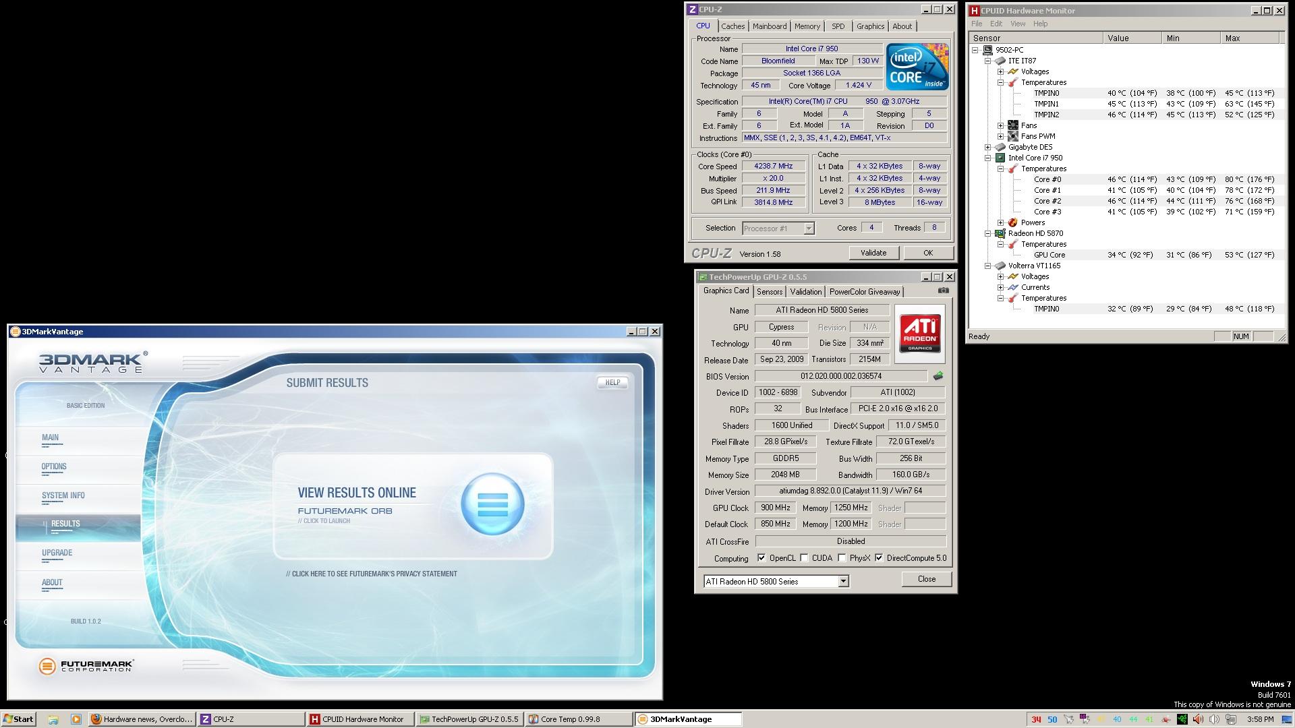Screen dimensions: 1295x728
Task: Collapse the Radeon HD 5870 node
Action: [x=988, y=233]
